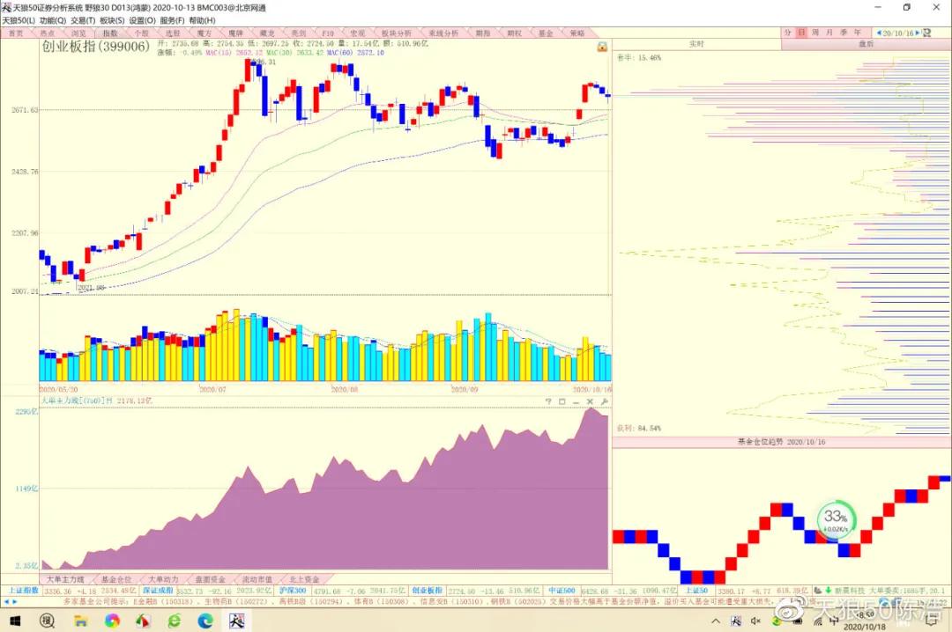Screen dimensions: 952x632
Task: Open the Sogou search taskbar icon
Action: tap(48, 621)
